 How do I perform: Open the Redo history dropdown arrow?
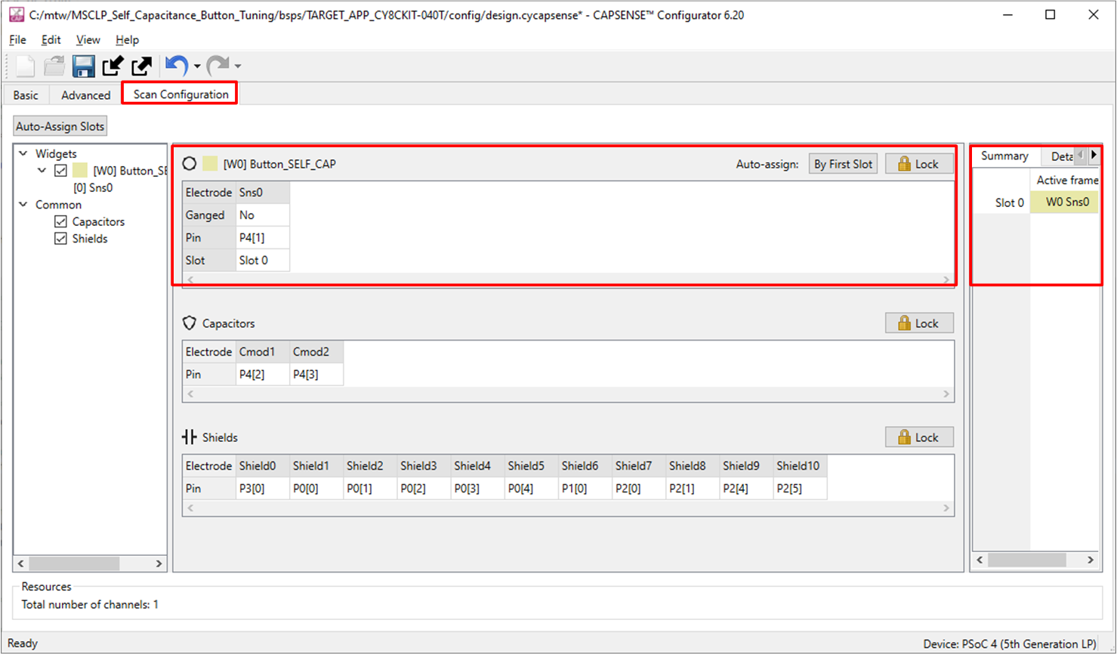click(238, 66)
